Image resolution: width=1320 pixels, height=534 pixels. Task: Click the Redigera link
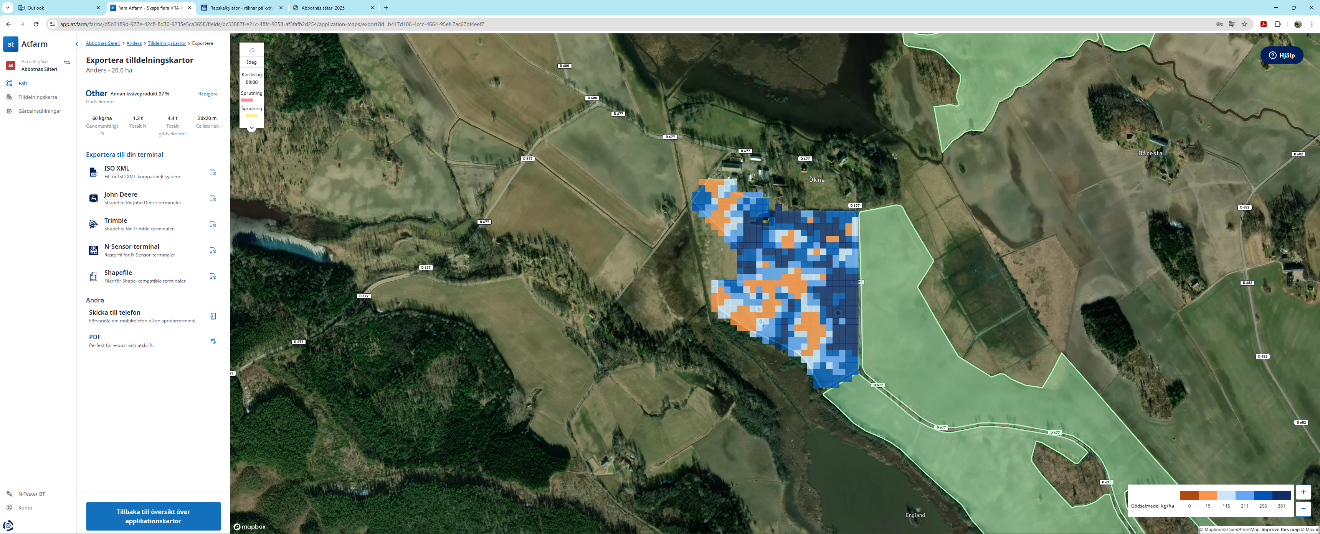pos(208,94)
